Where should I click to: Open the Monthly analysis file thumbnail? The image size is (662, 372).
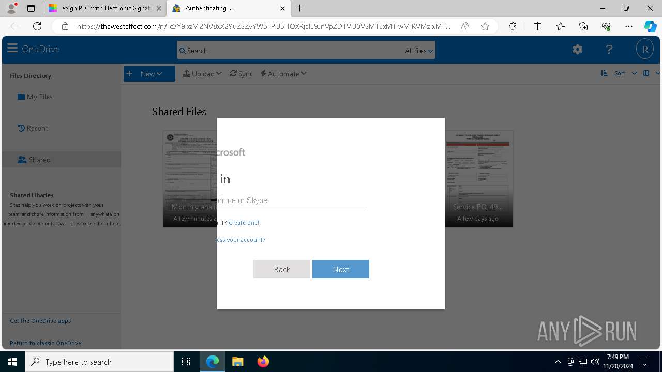point(190,179)
